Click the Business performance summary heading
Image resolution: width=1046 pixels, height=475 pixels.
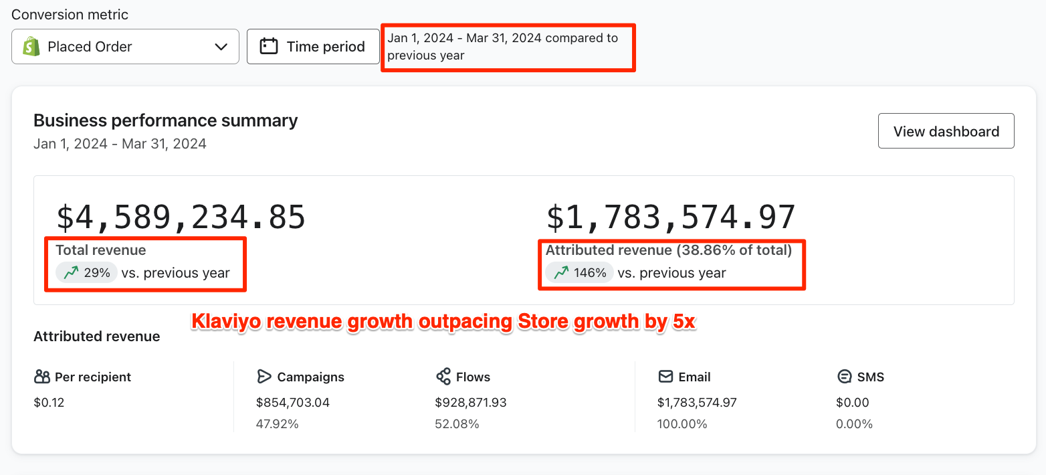165,120
